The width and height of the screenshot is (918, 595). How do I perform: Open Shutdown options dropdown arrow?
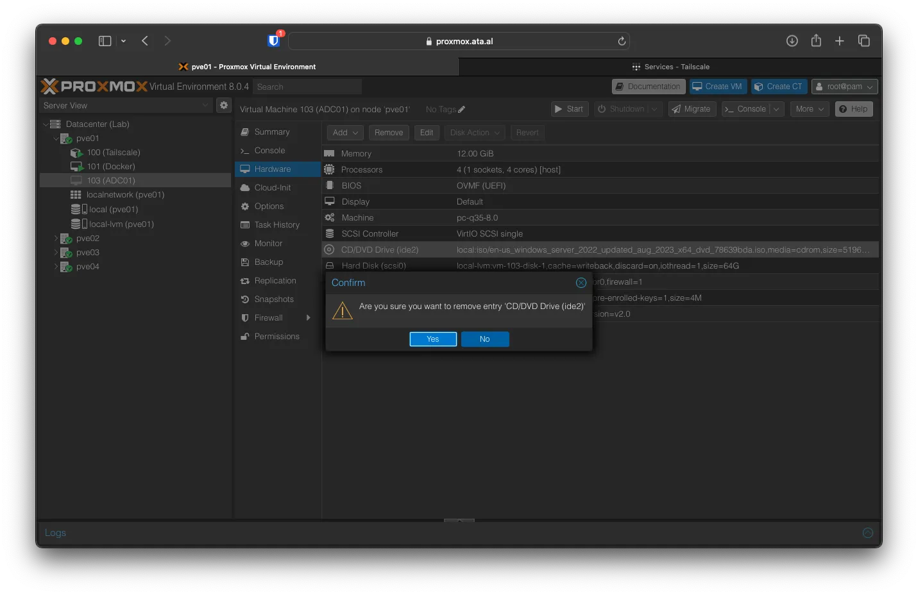(655, 109)
